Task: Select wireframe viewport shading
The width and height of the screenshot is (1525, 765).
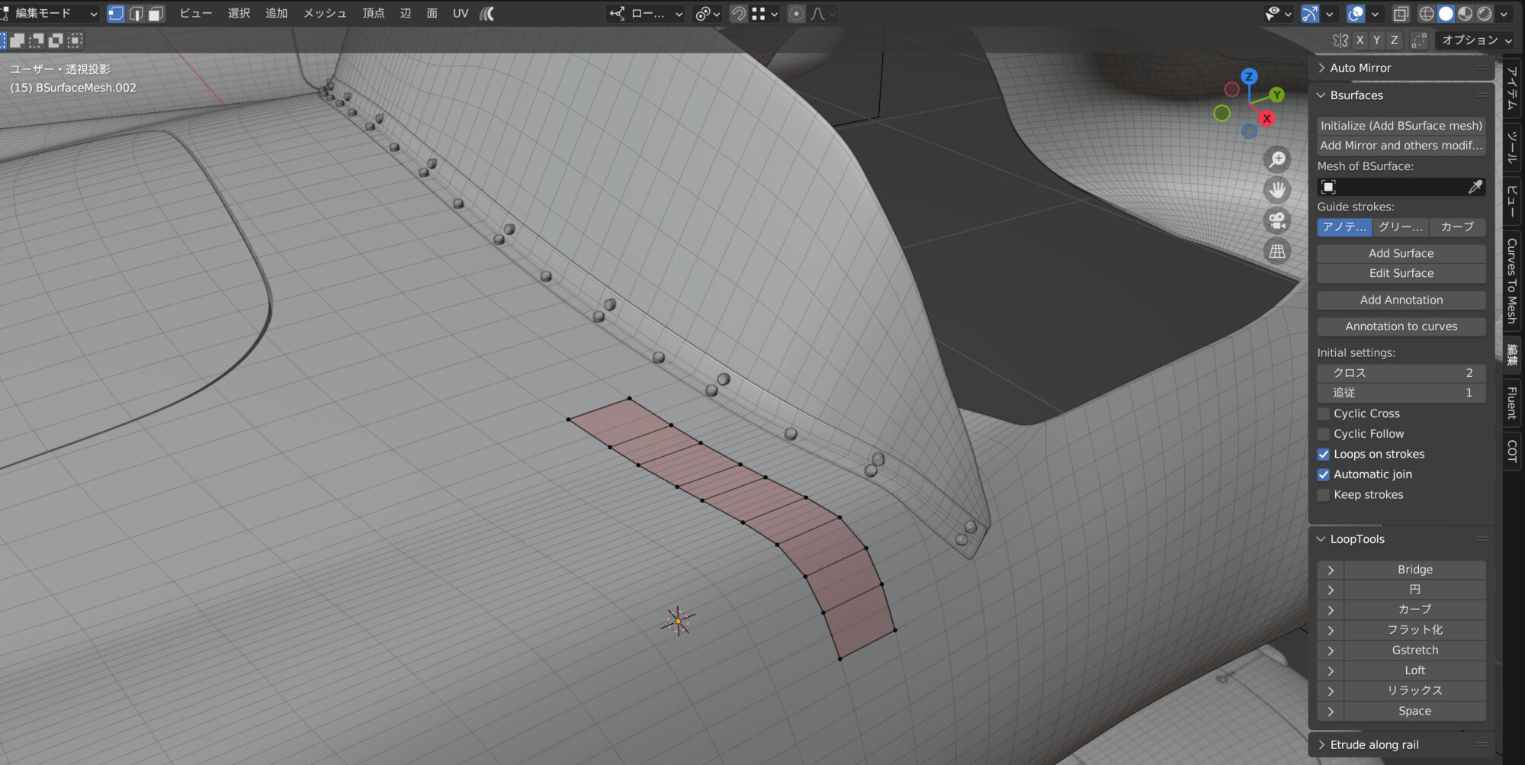Action: 1426,14
